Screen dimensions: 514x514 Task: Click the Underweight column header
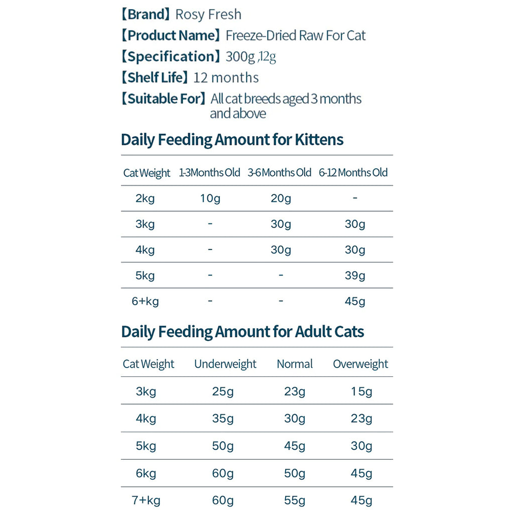coord(225,364)
